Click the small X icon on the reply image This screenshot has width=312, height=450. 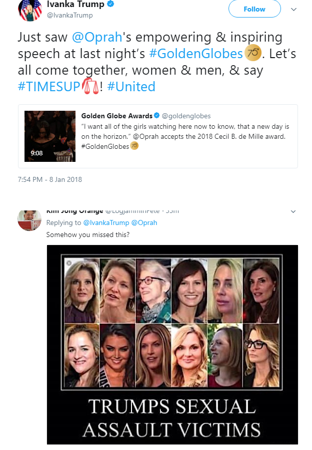(x=68, y=263)
